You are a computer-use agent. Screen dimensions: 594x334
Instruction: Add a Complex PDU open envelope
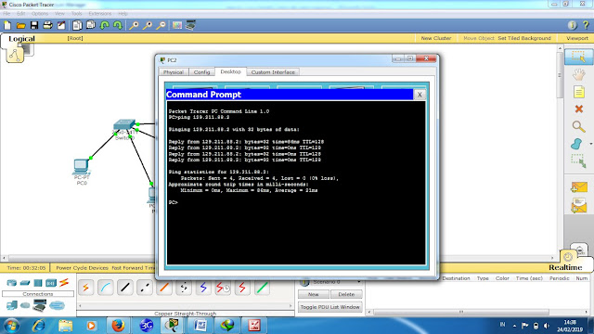click(579, 206)
